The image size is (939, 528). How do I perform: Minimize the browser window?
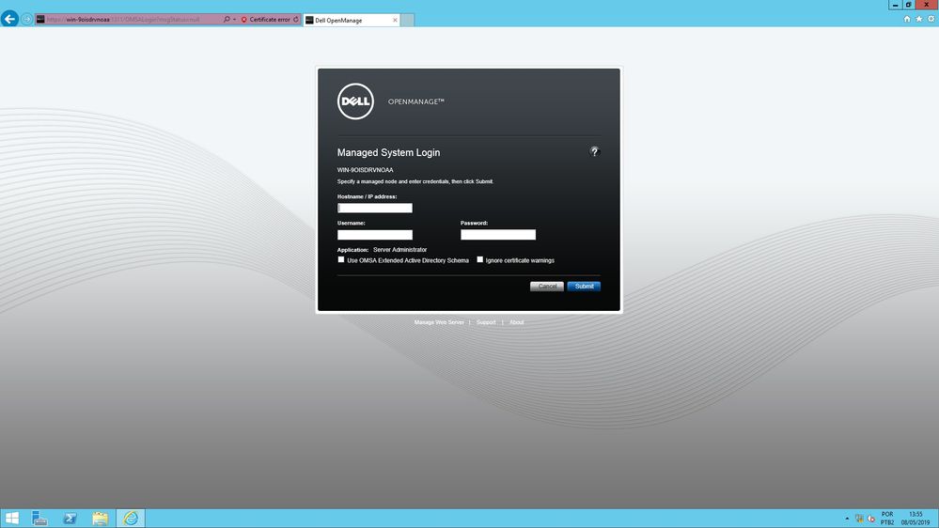pos(895,5)
